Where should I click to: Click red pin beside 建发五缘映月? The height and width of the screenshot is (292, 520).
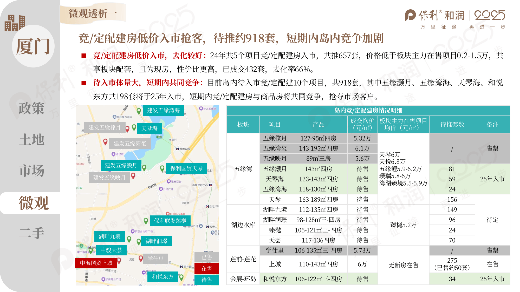coord(133,176)
